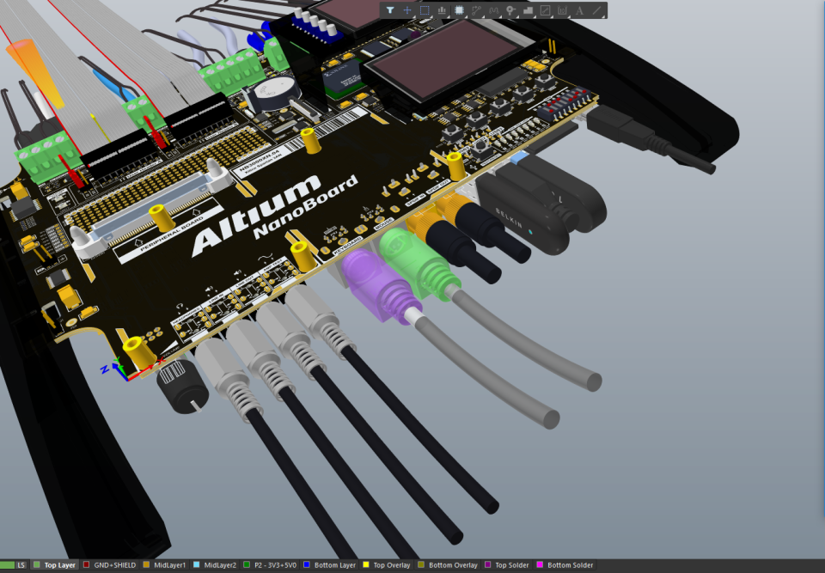
Task: Switch to the Top Overlay layer tab
Action: [x=392, y=564]
